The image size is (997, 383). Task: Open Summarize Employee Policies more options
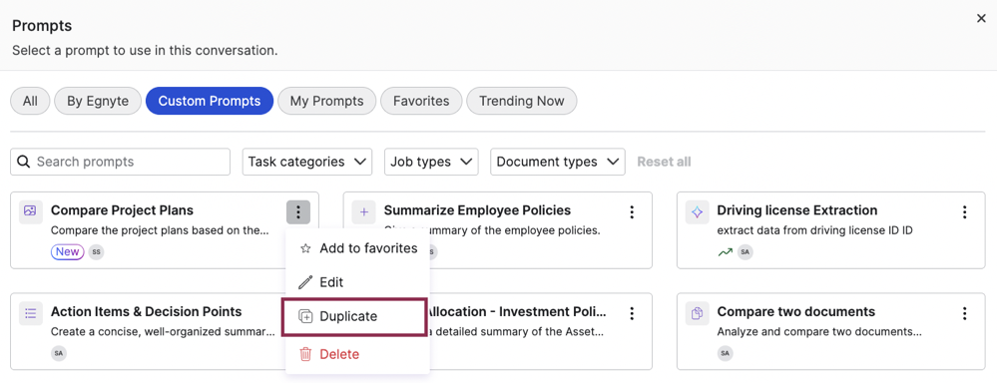pos(632,212)
